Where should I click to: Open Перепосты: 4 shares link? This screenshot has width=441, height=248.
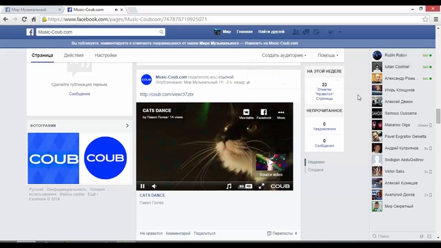point(282,234)
